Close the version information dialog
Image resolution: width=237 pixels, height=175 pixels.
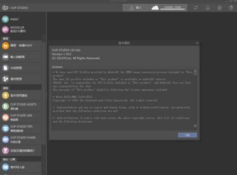click(197, 43)
